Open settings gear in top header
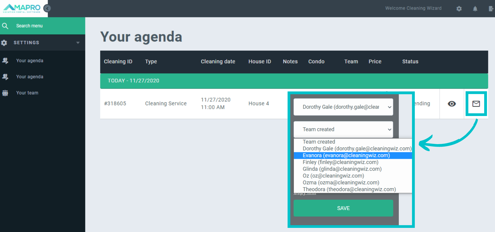The width and height of the screenshot is (495, 232). [459, 9]
